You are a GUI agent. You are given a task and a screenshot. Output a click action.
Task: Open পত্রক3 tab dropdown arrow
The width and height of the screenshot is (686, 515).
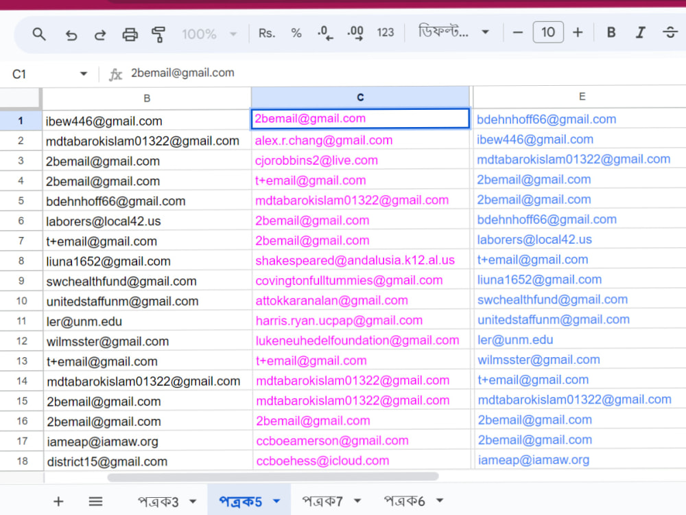[193, 501]
